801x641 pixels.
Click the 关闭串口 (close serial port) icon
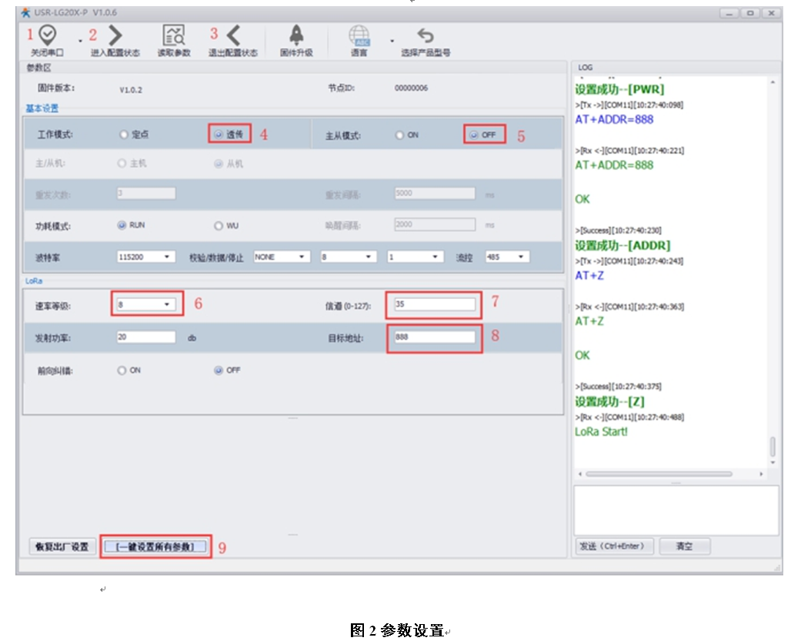coord(48,35)
